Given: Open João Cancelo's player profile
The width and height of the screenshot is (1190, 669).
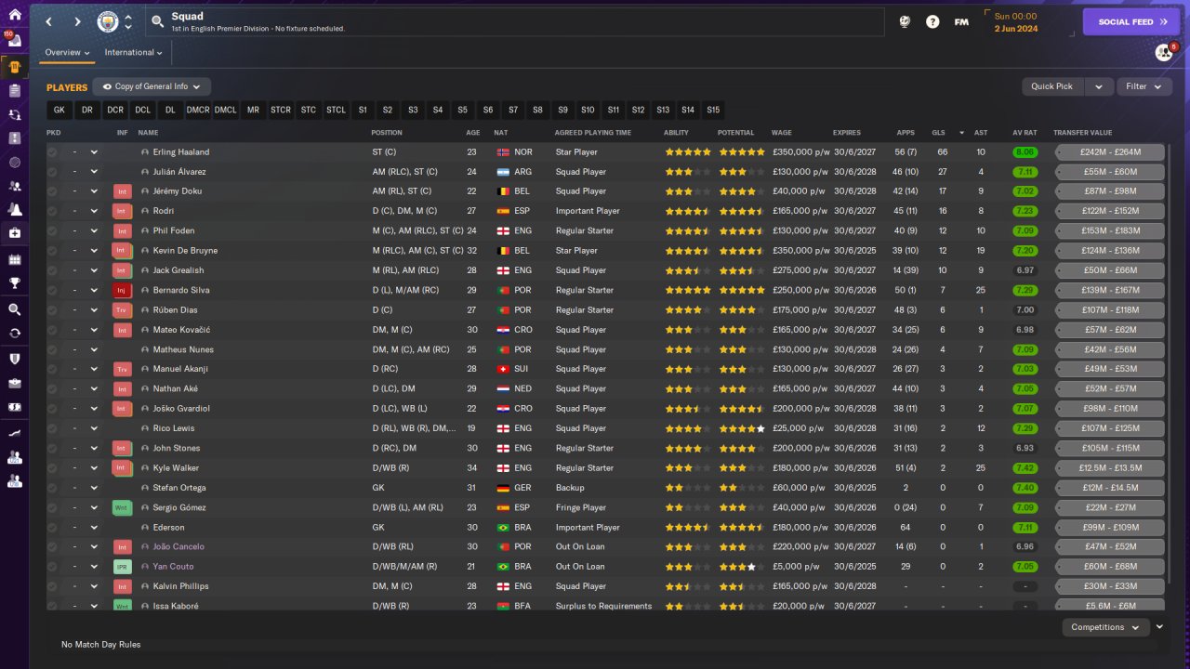Looking at the screenshot, I should pyautogui.click(x=178, y=547).
